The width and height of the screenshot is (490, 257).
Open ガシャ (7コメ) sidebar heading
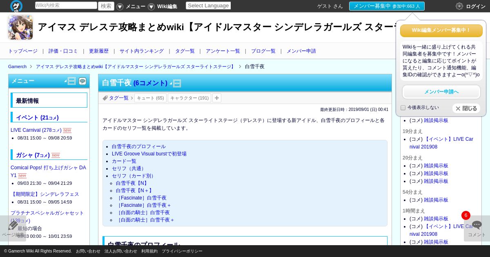pyautogui.click(x=33, y=155)
